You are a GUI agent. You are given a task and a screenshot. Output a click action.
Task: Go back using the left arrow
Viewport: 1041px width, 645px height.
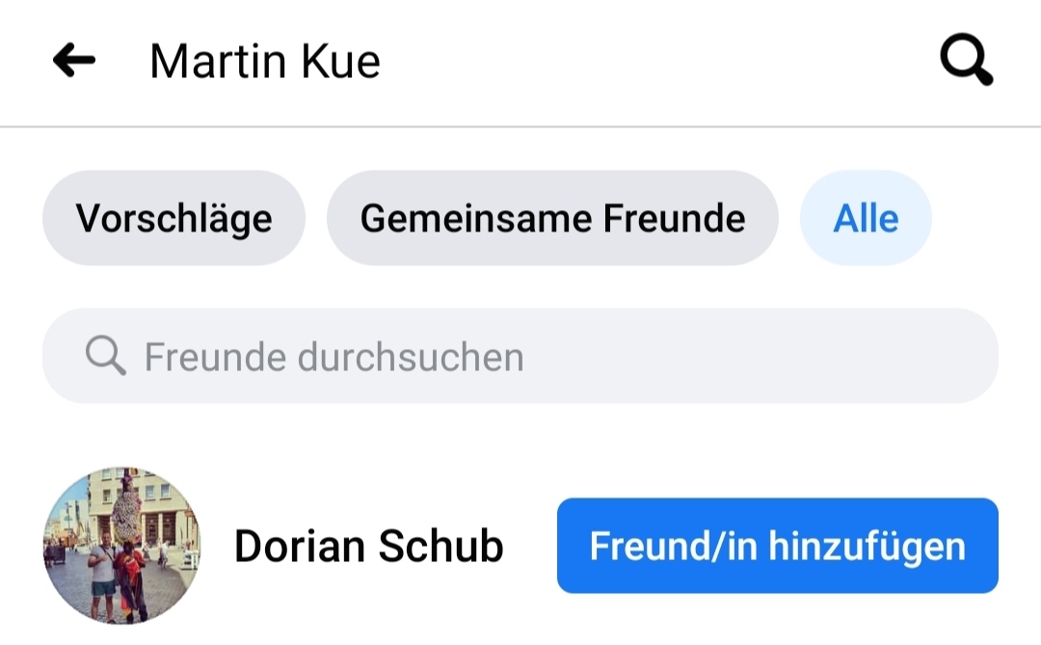click(74, 62)
